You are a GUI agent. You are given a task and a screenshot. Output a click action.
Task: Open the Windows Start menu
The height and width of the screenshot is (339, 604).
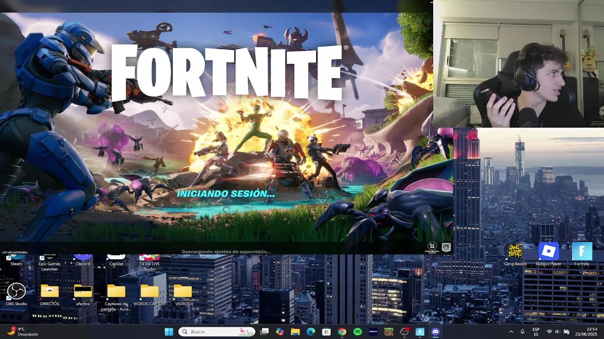(x=168, y=331)
